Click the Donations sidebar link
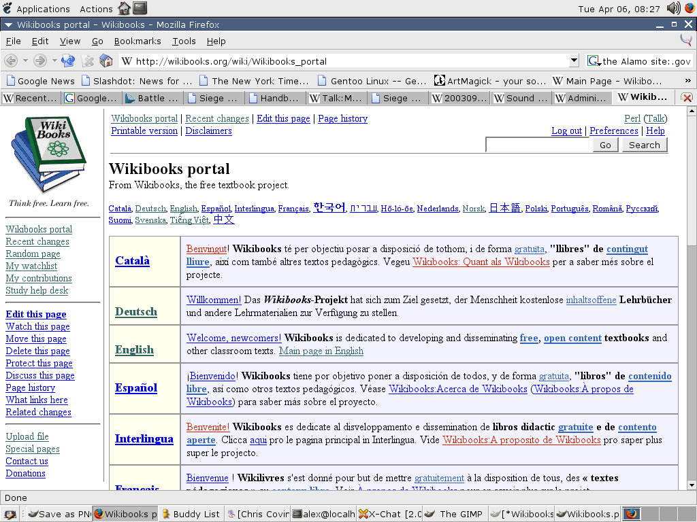697x522 pixels. tap(25, 473)
